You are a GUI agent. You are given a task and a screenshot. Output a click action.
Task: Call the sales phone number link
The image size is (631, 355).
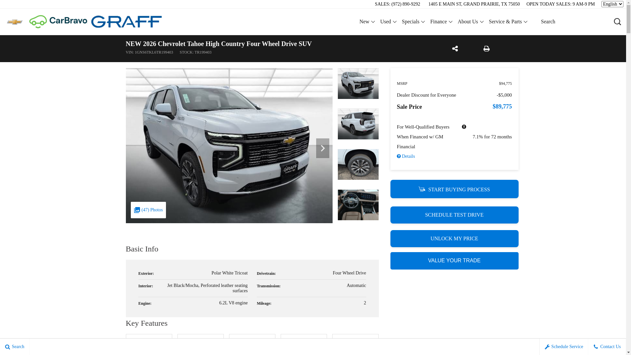(x=397, y=4)
